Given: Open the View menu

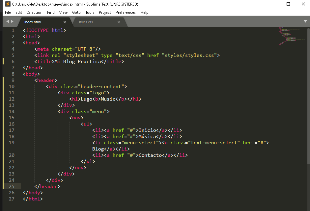Looking at the screenshot, I should pyautogui.click(x=63, y=12).
